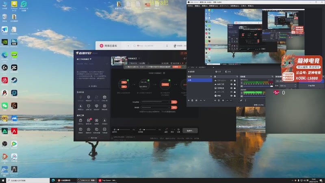Open OBS 停靠窗口(D) menu
Screen dimensions: 325x183
tap(213, 6)
